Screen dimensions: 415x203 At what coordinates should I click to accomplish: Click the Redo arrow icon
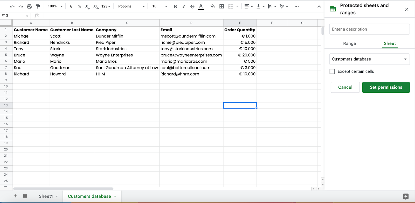[x=21, y=6]
